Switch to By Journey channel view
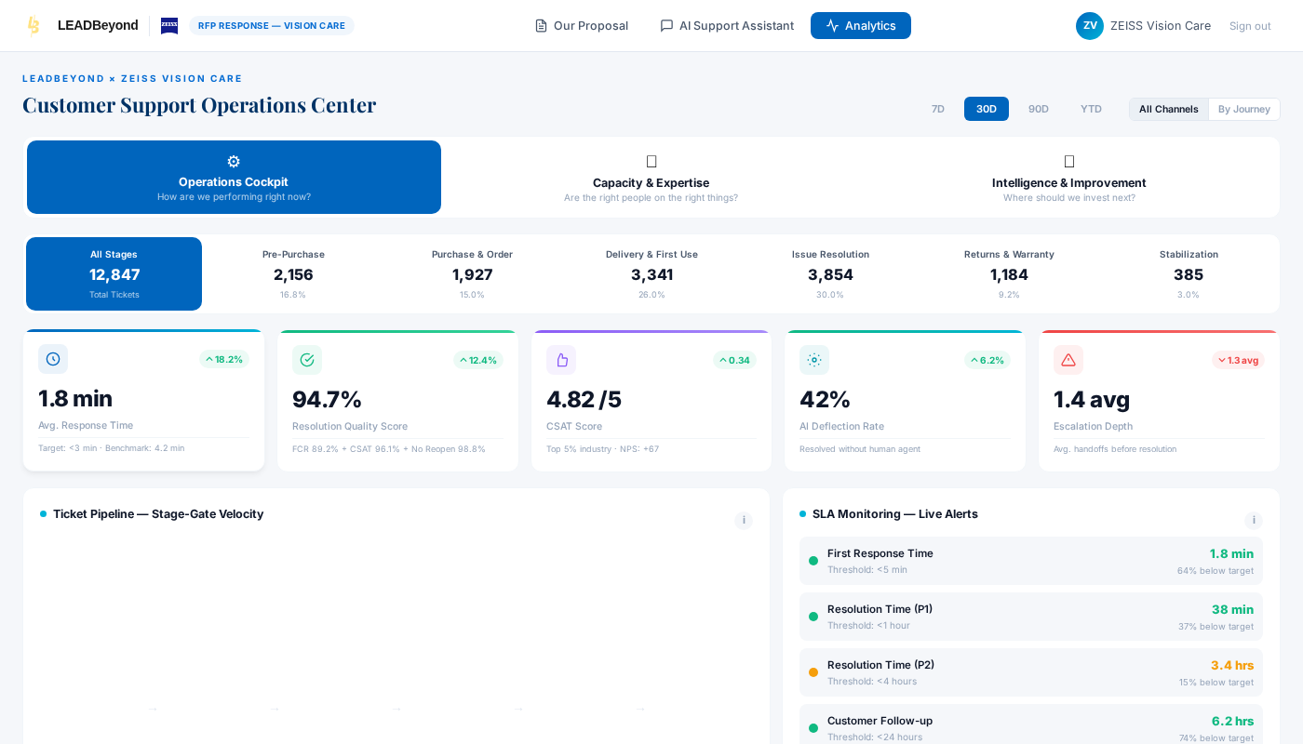This screenshot has height=744, width=1303. [x=1243, y=109]
